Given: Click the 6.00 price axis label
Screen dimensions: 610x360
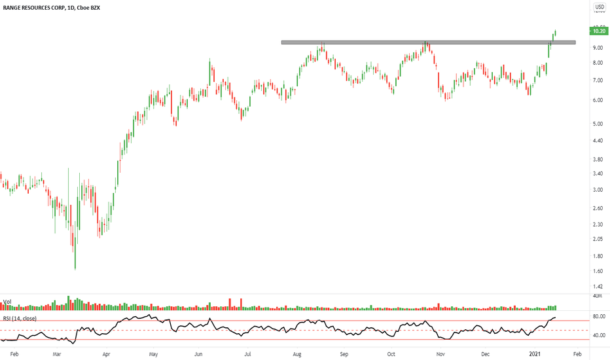Looking at the screenshot, I should click(598, 100).
